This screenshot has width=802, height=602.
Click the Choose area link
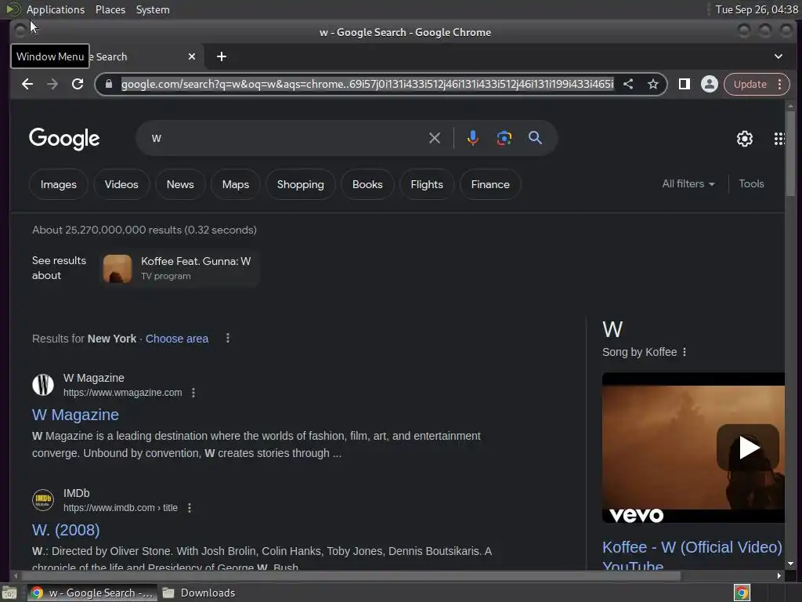(177, 339)
